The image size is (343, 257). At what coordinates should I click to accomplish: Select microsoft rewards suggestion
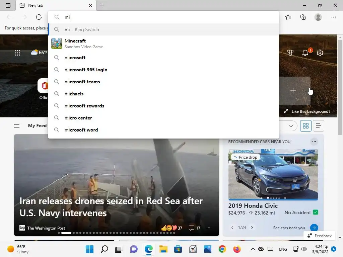[163, 106]
